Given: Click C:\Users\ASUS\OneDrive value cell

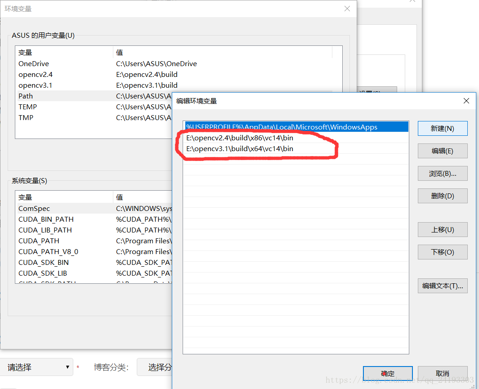Looking at the screenshot, I should click(157, 63).
